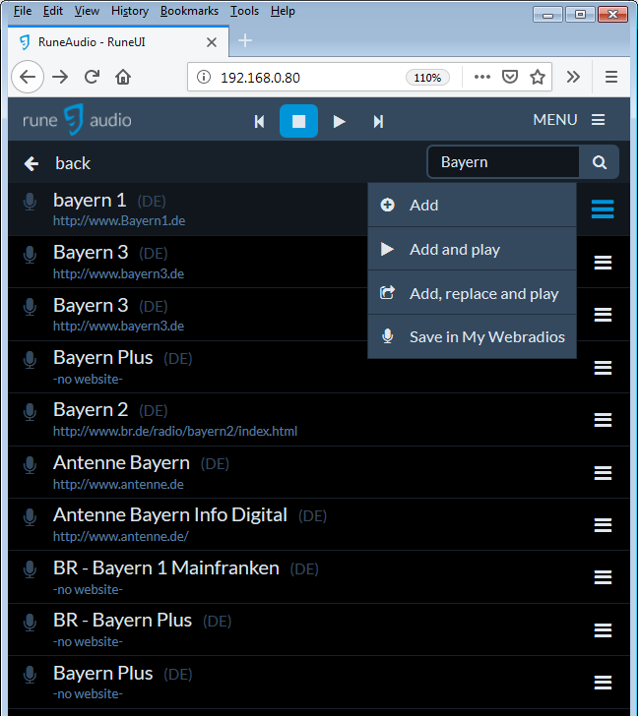Select the RuneAudio - RuneUI tab
The width and height of the screenshot is (640, 716).
click(118, 42)
